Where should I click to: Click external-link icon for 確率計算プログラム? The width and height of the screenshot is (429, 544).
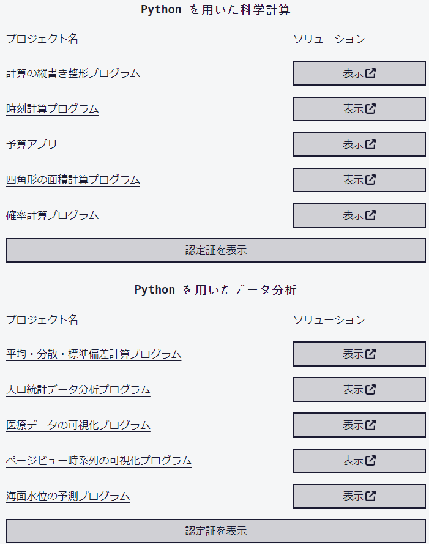coord(370,215)
